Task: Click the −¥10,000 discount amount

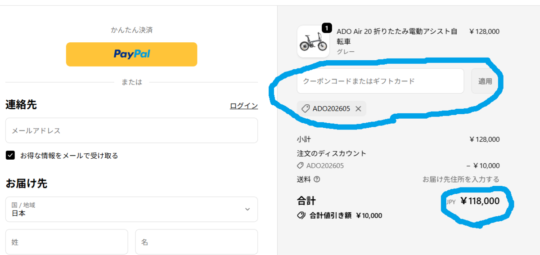Action: point(483,166)
